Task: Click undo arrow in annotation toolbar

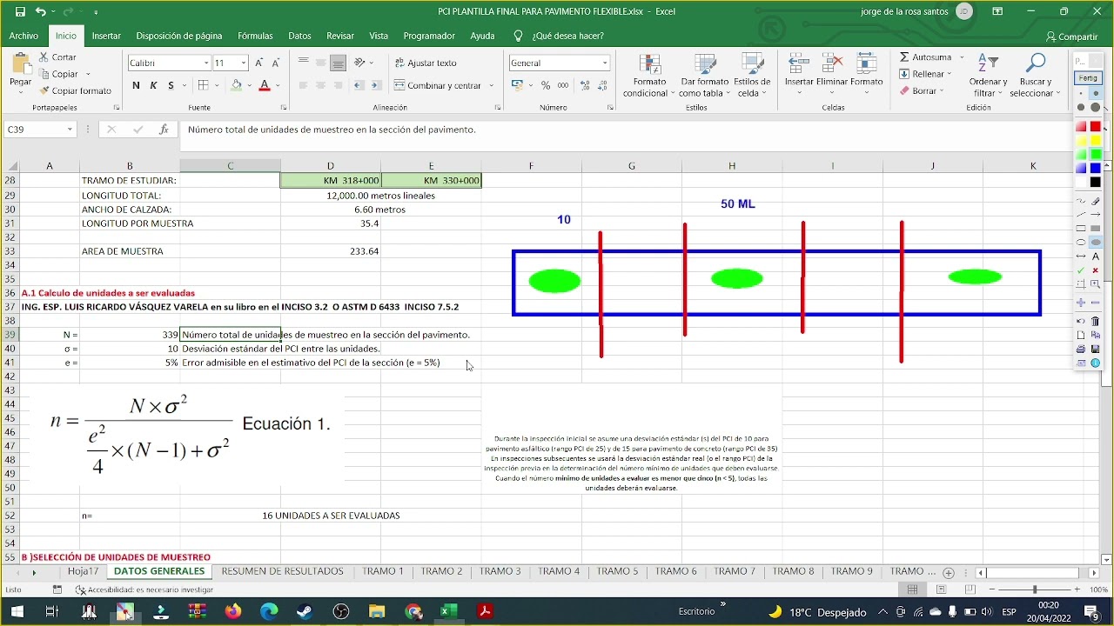Action: 1081,321
